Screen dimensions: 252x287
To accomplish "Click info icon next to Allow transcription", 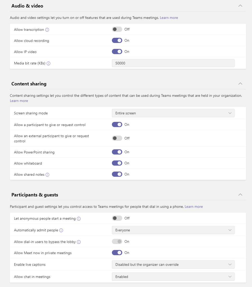I will 47,30.
